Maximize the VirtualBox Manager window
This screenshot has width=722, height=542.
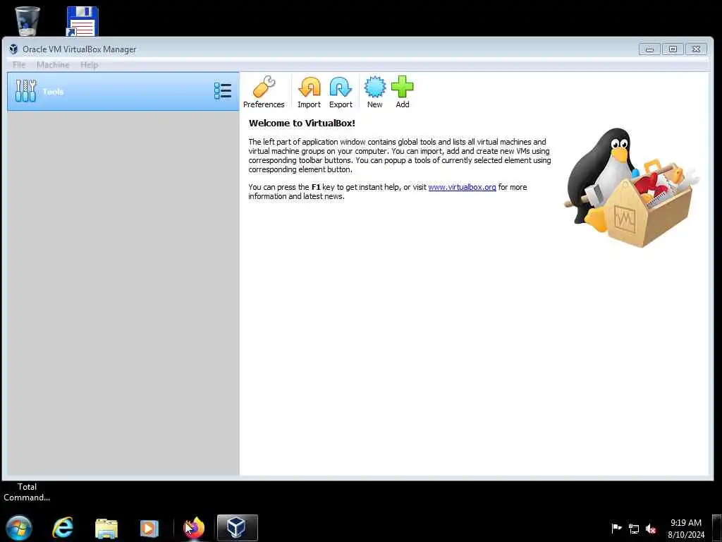pyautogui.click(x=673, y=49)
